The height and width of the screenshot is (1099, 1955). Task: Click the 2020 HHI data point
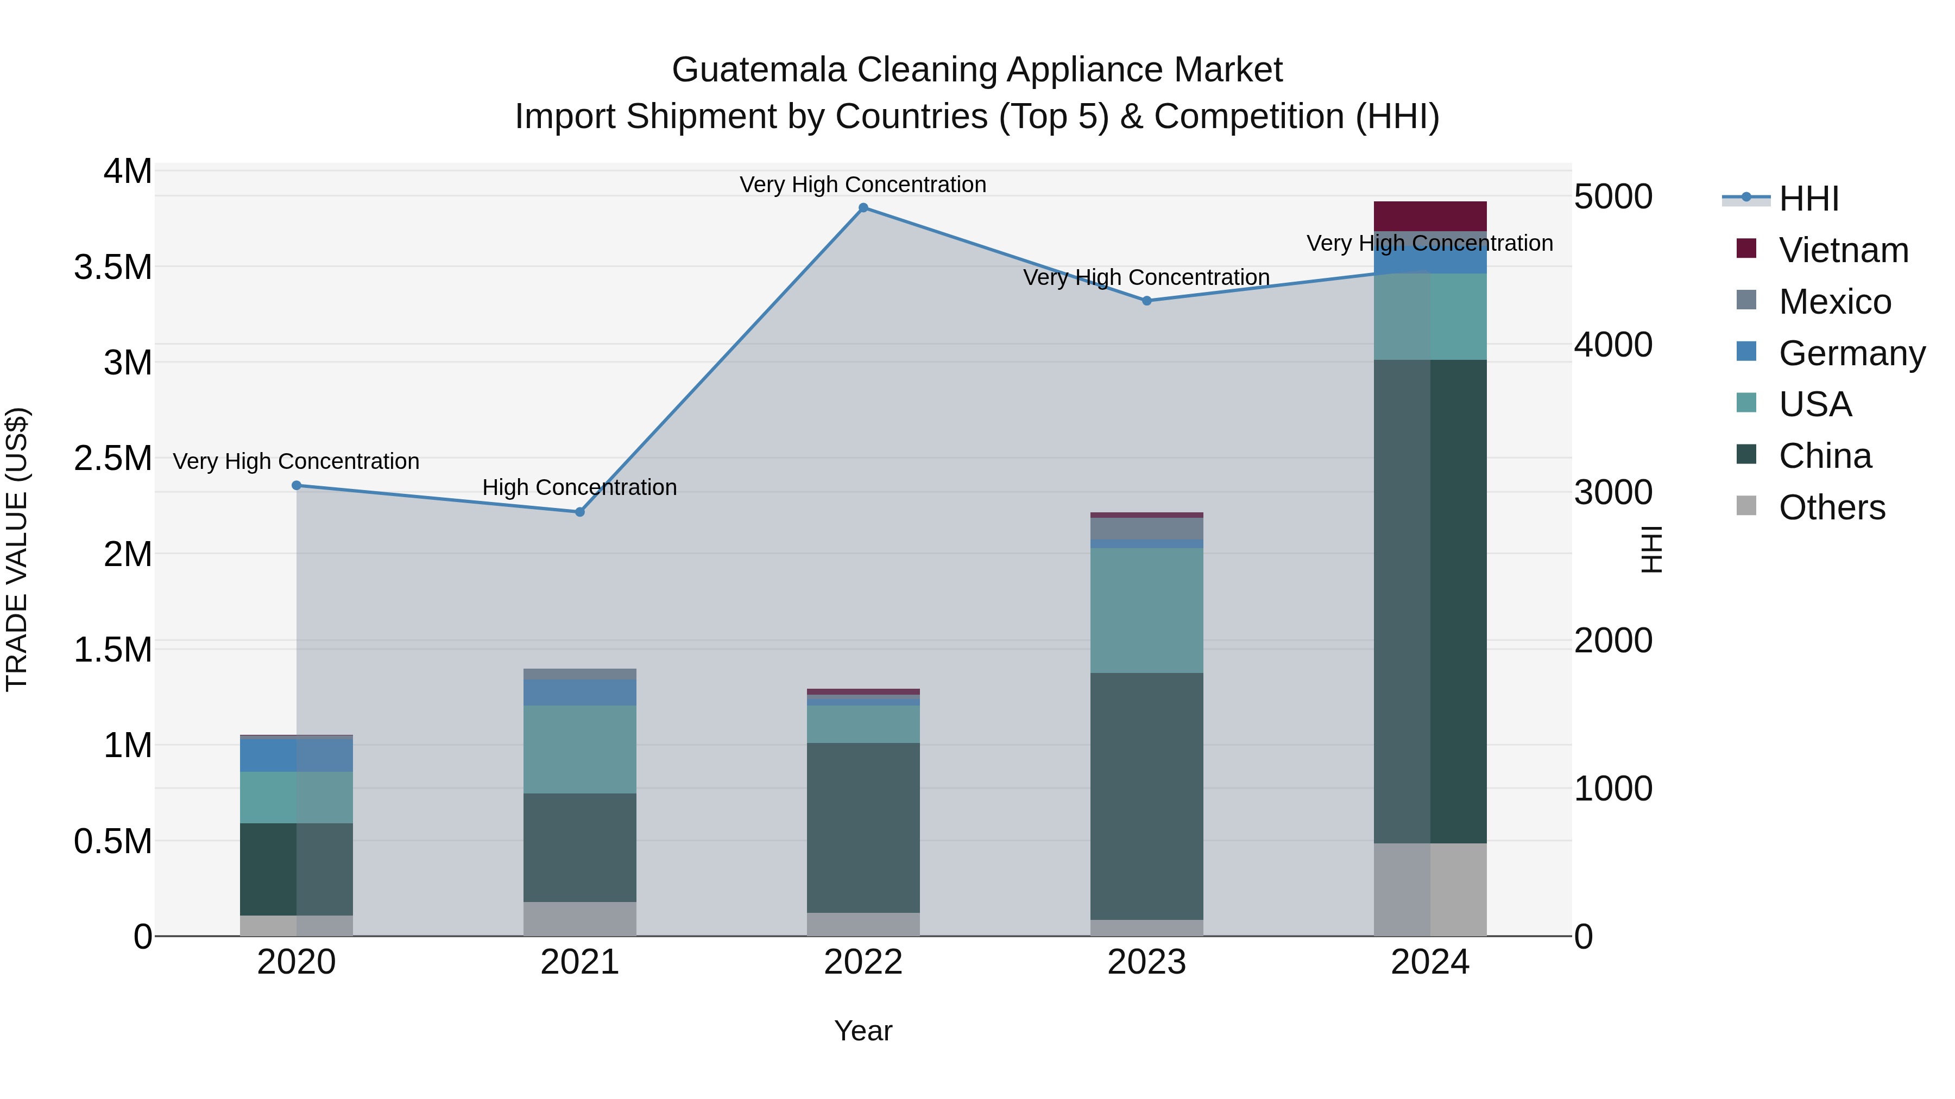click(297, 485)
